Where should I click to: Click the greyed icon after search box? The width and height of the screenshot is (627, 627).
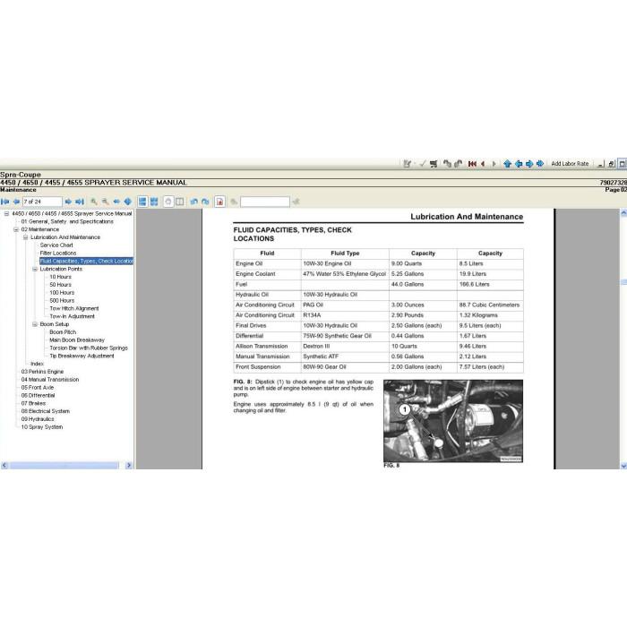296,202
